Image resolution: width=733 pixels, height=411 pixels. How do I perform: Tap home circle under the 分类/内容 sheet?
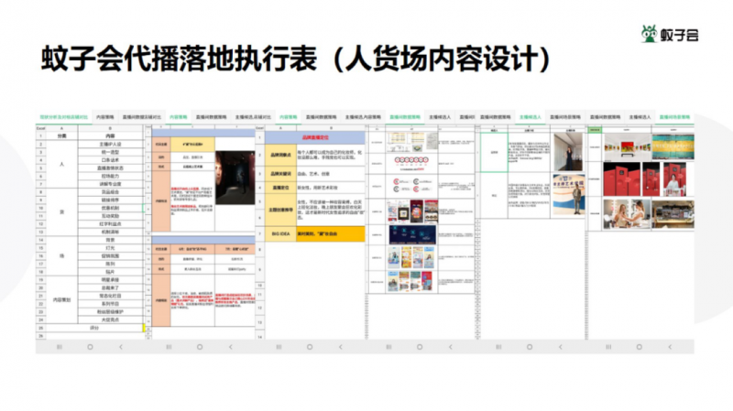tap(90, 347)
